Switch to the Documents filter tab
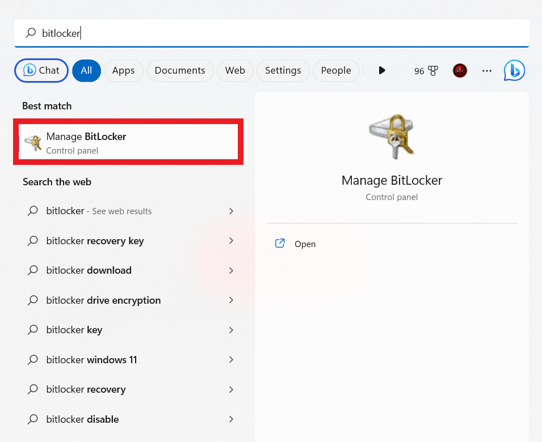The image size is (542, 442). (x=180, y=71)
